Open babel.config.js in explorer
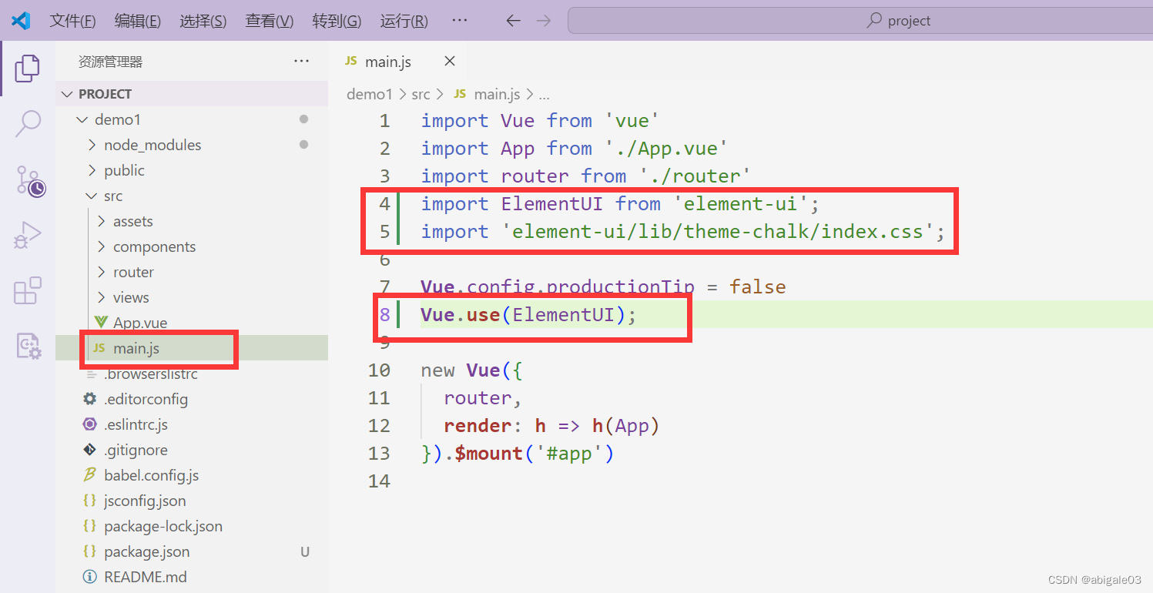This screenshot has width=1153, height=593. [192, 475]
